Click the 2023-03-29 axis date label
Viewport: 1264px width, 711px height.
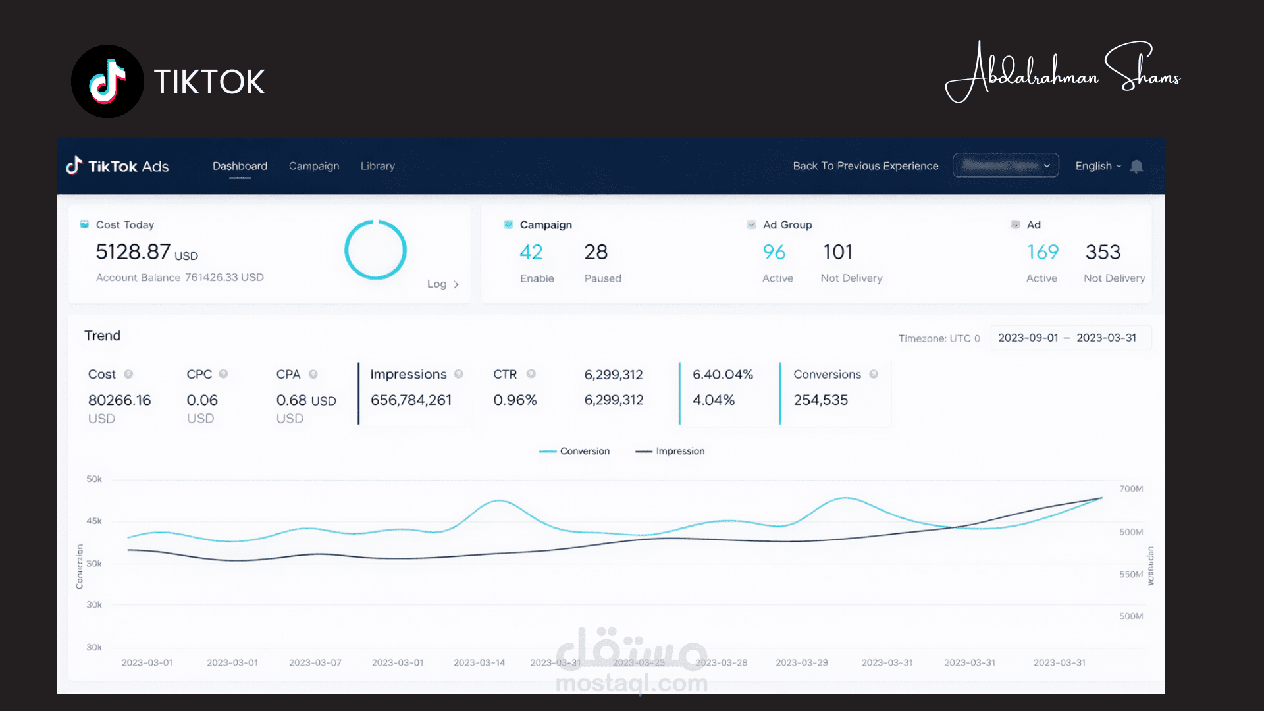tap(802, 663)
